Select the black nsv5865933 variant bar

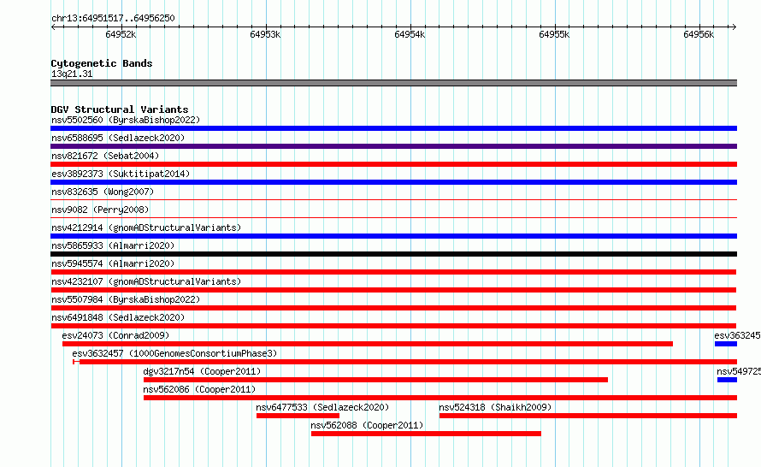tap(393, 254)
